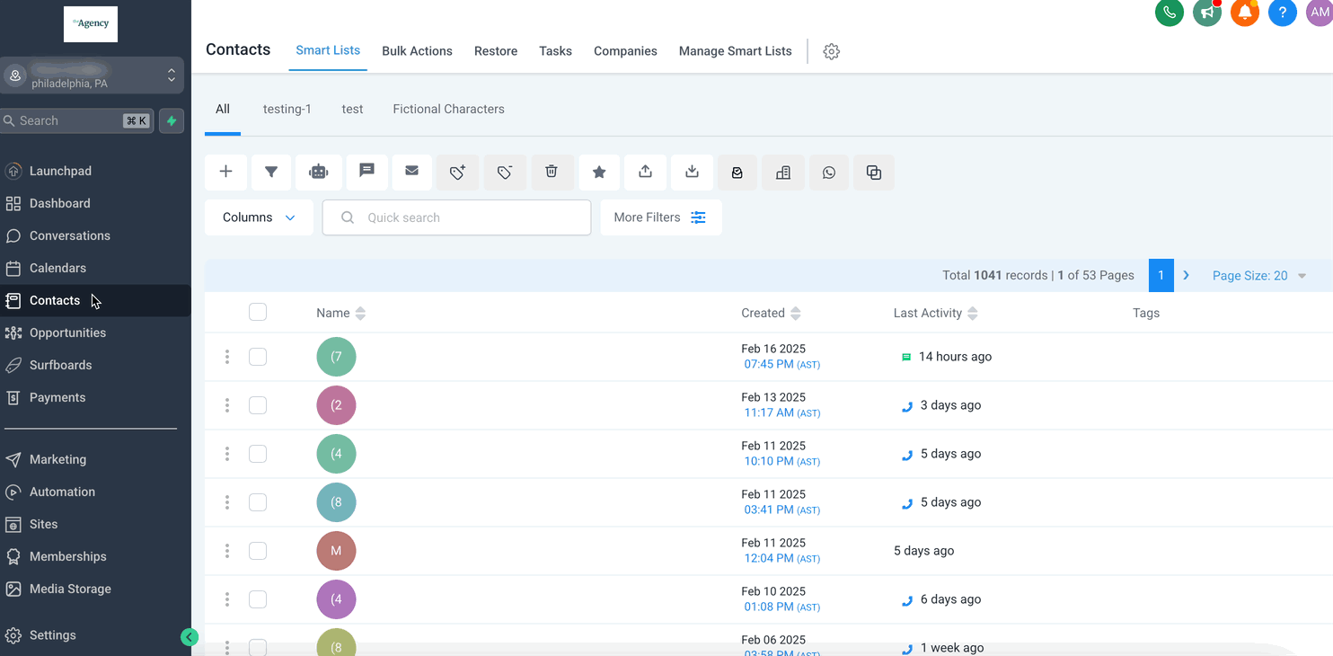Click the WhatsApp icon in toolbar
The width and height of the screenshot is (1333, 656).
829,173
